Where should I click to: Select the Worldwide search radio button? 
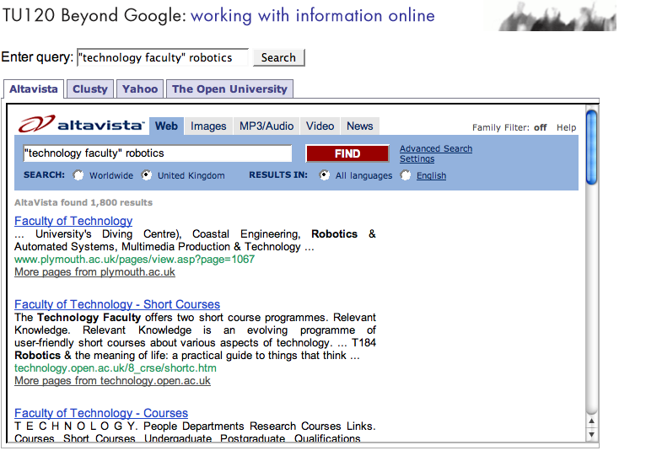pyautogui.click(x=78, y=175)
